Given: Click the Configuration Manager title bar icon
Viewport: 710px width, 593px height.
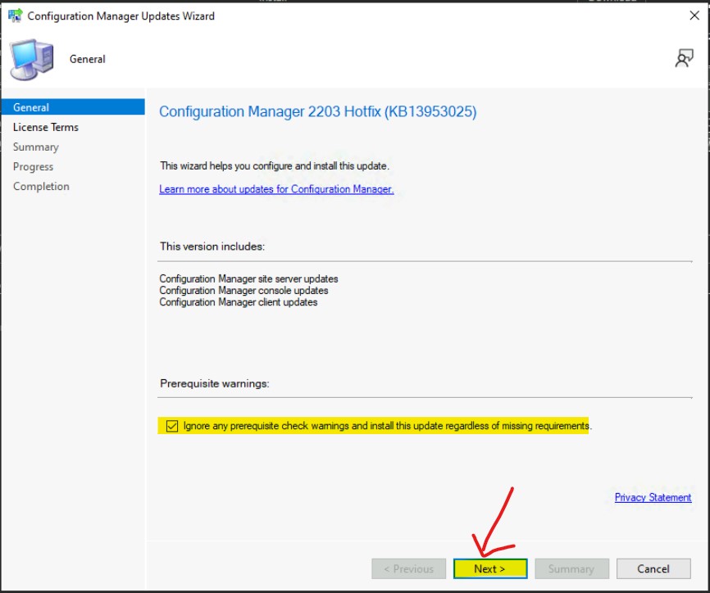Looking at the screenshot, I should point(15,16).
